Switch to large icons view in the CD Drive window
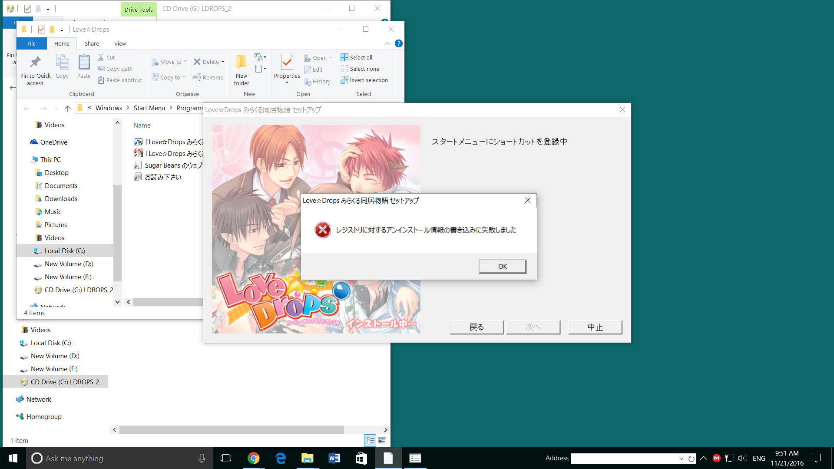Viewport: 834px width, 469px height. [382, 440]
